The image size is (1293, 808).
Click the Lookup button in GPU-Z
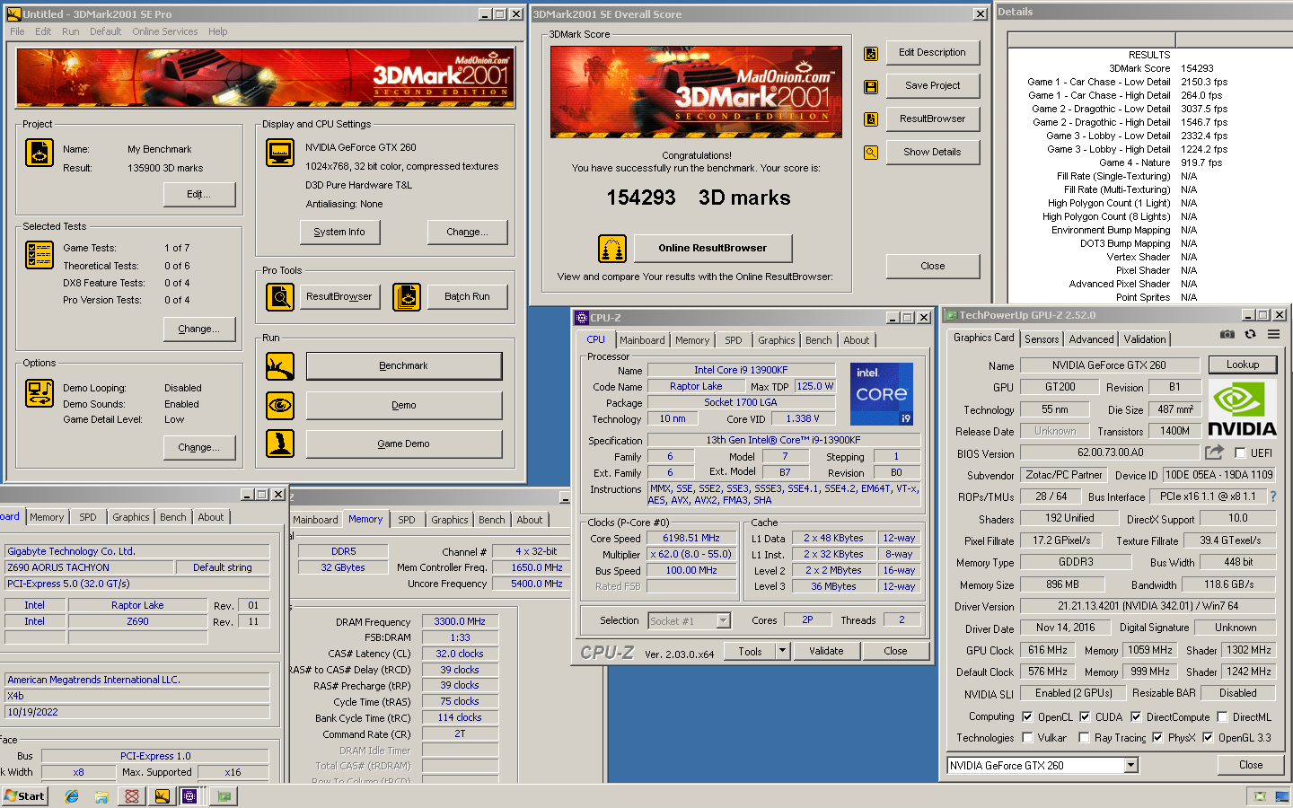(1243, 364)
